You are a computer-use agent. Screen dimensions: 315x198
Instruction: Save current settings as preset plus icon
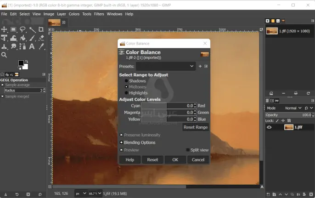(200, 66)
